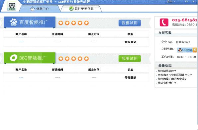Click the home icon on 信息中心 tab
The image size is (198, 130).
pyautogui.click(x=33, y=9)
